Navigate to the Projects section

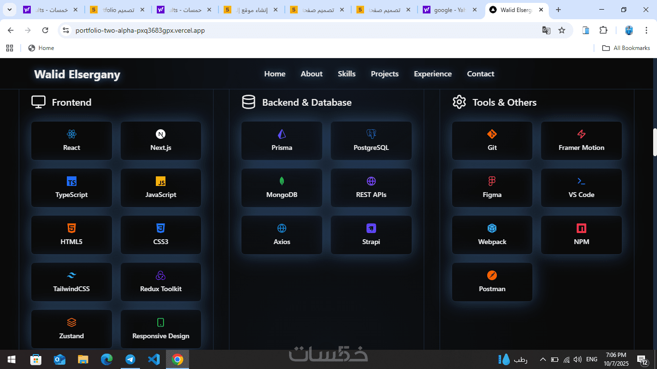385,74
